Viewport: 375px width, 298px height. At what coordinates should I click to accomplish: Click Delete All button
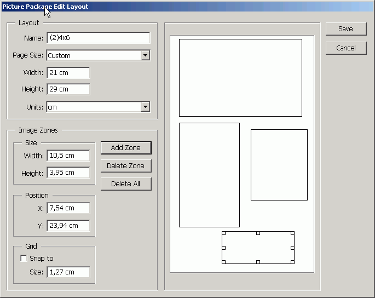[126, 184]
